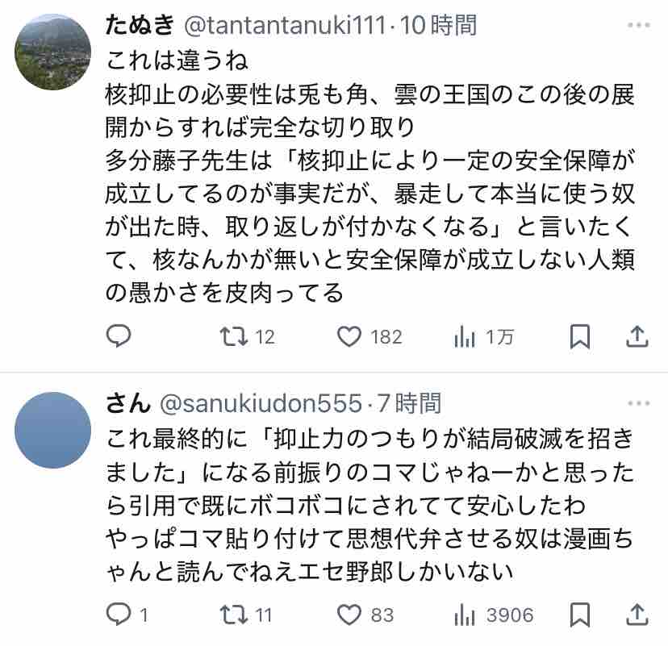The image size is (668, 646).
Task: Retweet the さん post with 11 retweets
Action: pyautogui.click(x=235, y=615)
